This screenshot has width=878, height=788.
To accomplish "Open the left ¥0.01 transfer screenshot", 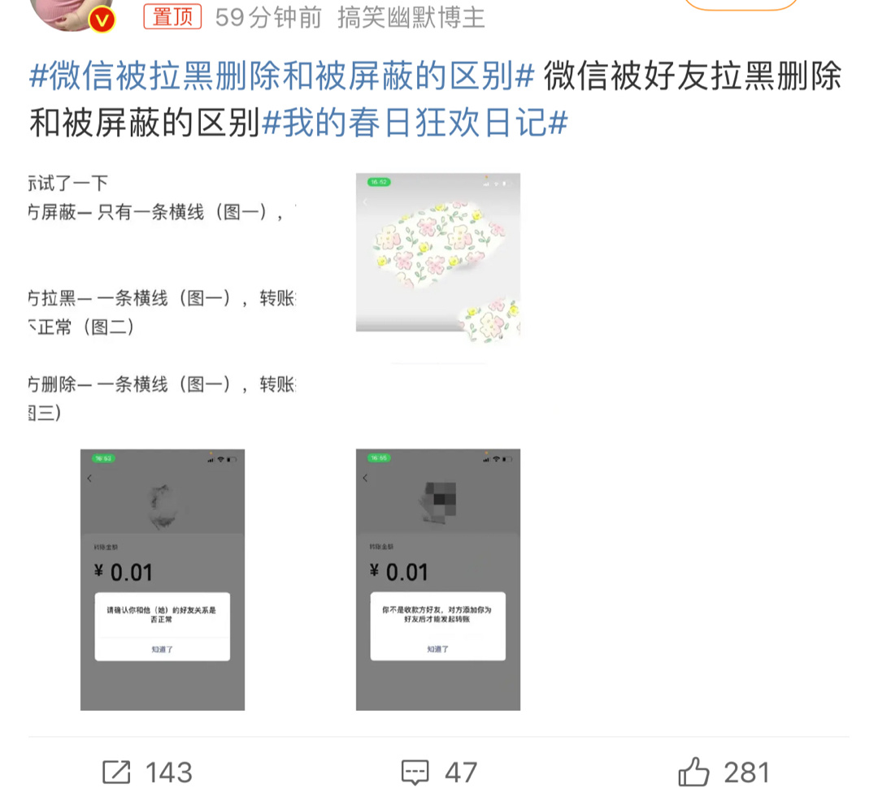I will click(x=163, y=580).
